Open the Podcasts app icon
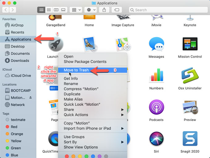 pos(156,108)
